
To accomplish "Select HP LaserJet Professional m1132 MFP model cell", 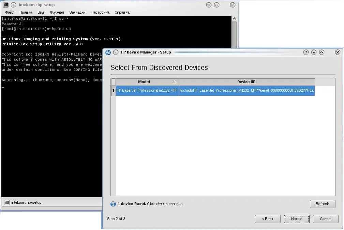I will point(147,91).
